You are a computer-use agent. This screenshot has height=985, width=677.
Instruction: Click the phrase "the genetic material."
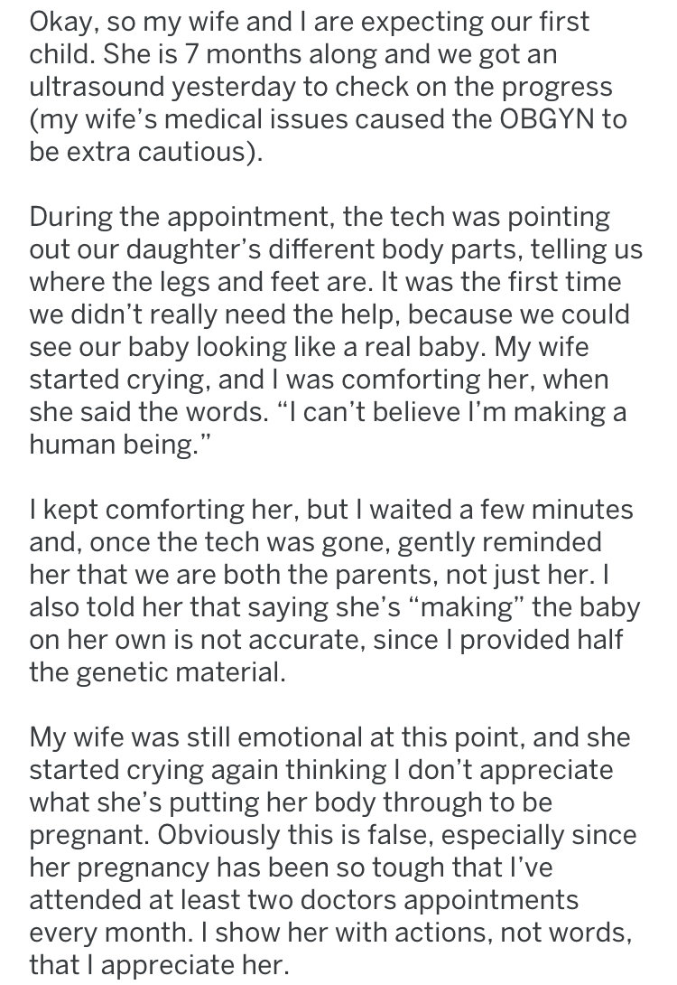click(x=157, y=672)
